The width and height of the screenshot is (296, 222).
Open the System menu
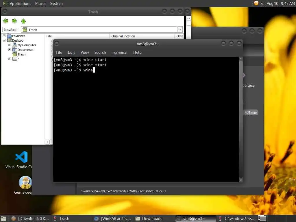(x=56, y=3)
